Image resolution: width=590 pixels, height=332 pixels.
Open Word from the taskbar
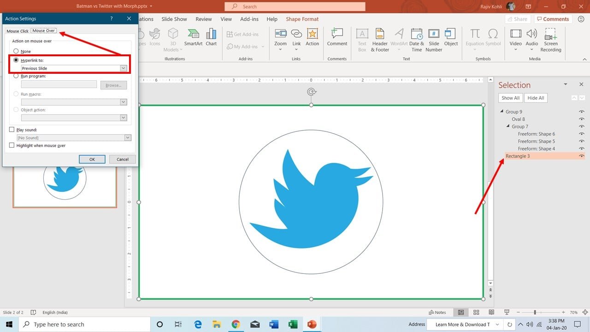pyautogui.click(x=274, y=324)
